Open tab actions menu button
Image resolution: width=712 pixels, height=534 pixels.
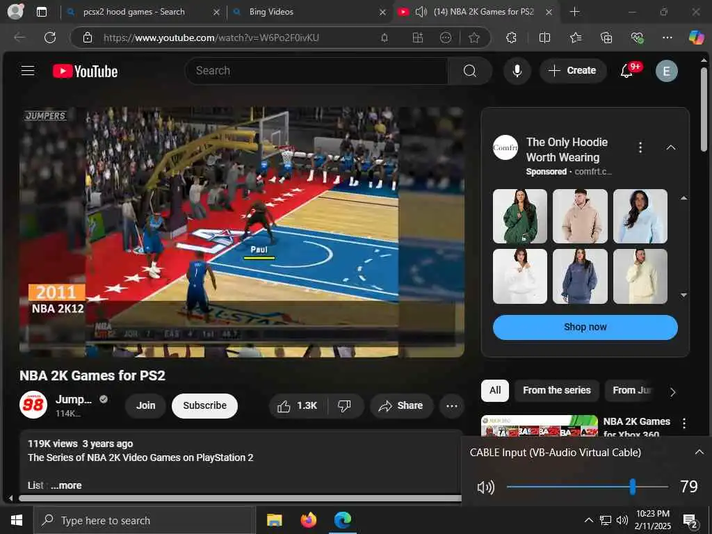point(41,12)
